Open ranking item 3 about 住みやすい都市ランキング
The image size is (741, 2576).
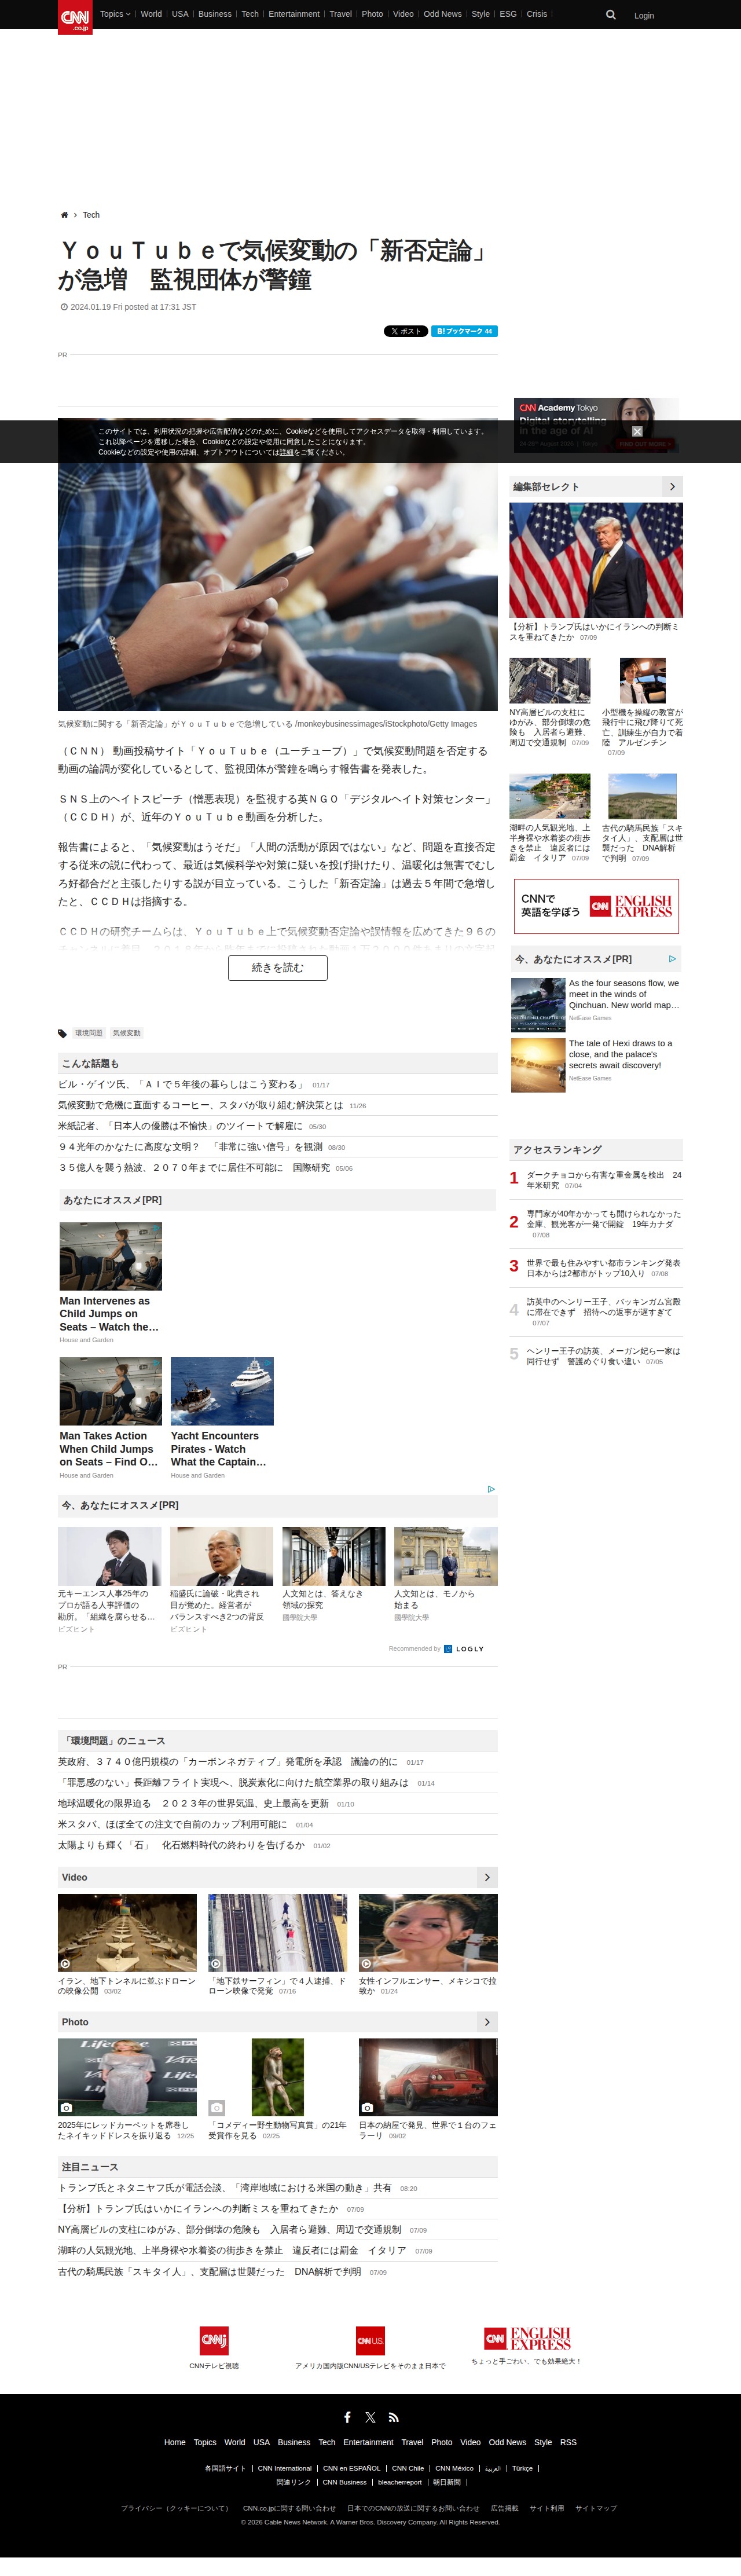click(x=604, y=1268)
